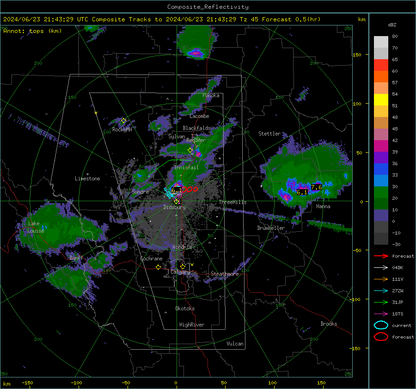Screen dimensions: 416x389
Task: Click the cyan 27ZW track arrow
Action: [x=381, y=291]
